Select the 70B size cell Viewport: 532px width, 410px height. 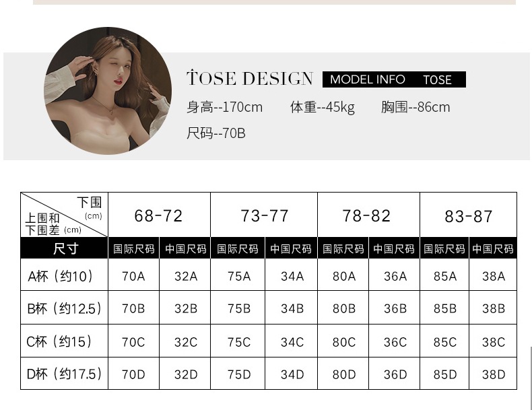[133, 308]
